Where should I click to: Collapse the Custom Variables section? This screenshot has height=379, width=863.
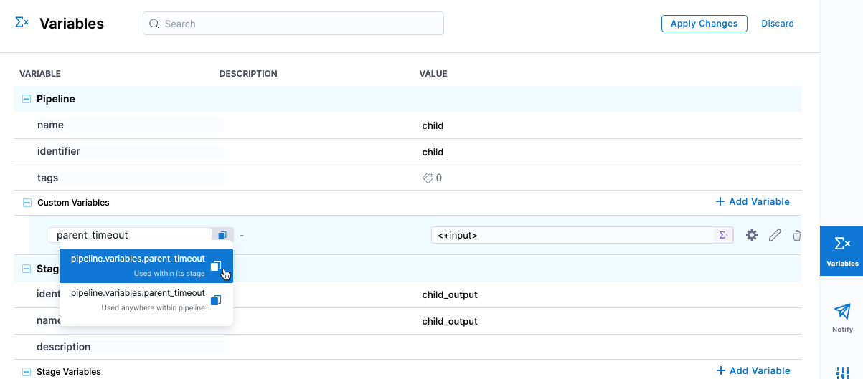pos(27,203)
